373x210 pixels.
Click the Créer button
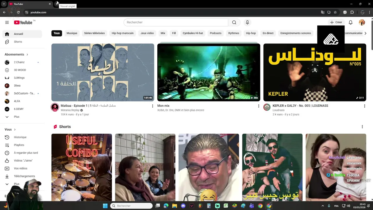point(336,22)
